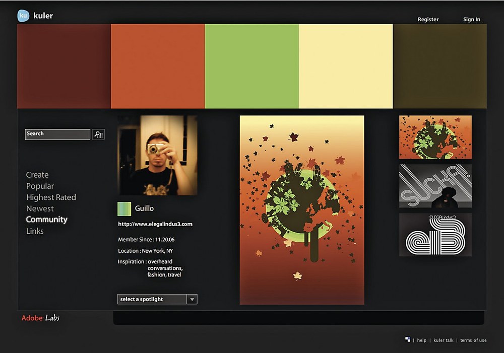Open the kuler talk footer link

443,340
